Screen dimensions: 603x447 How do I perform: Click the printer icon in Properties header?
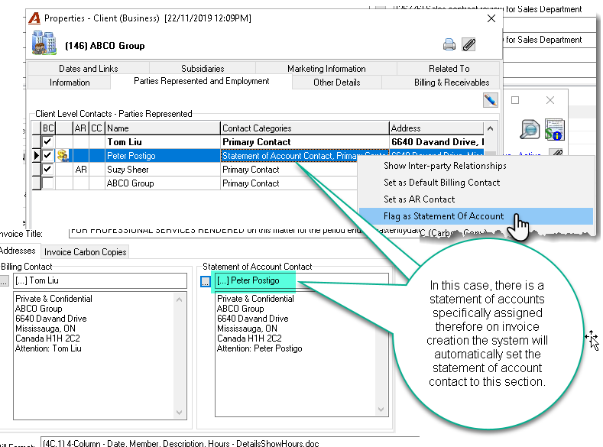449,44
